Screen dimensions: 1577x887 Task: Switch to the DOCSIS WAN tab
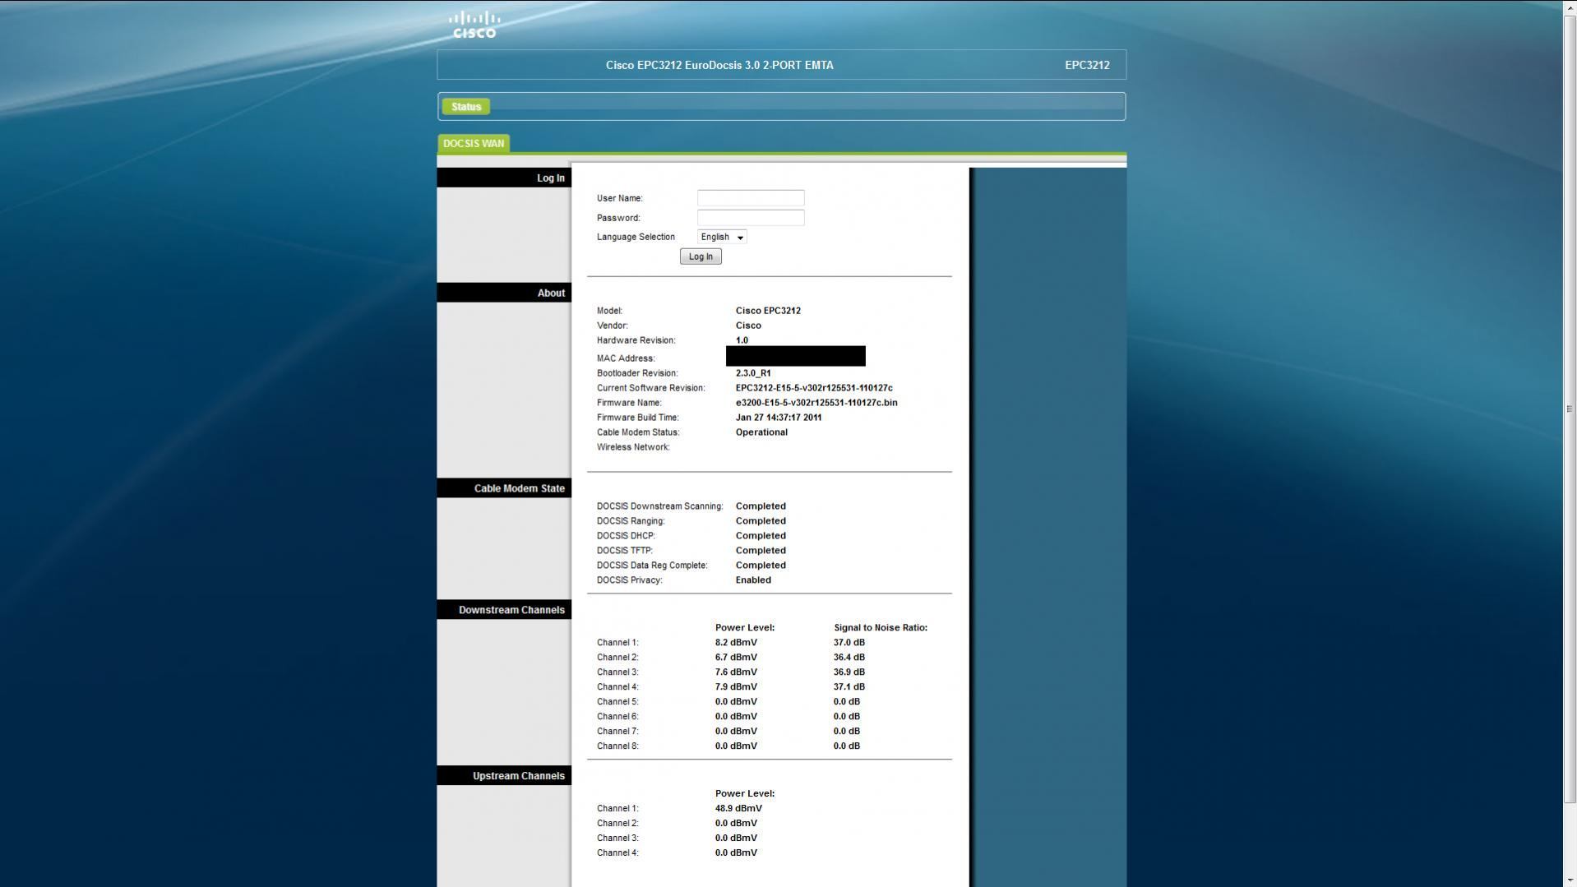pyautogui.click(x=474, y=144)
